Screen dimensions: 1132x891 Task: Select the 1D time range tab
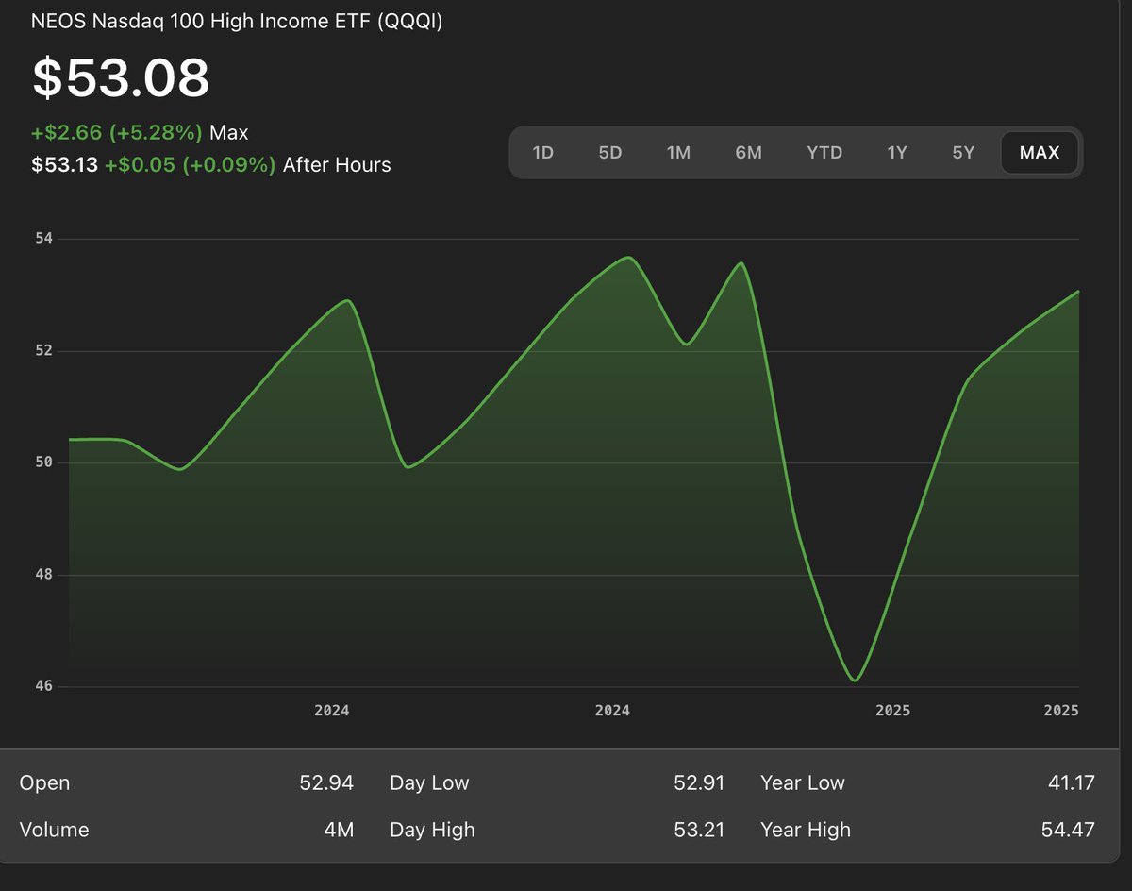pos(542,152)
